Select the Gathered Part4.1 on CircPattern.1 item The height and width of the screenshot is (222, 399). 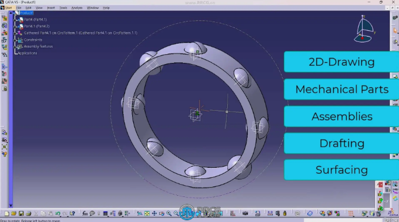click(81, 33)
